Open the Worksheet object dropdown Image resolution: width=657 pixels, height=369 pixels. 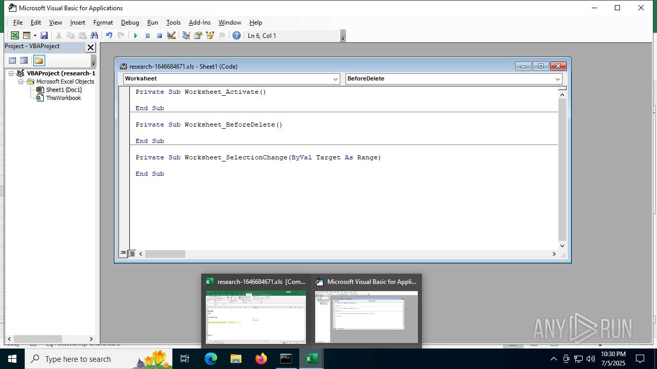pos(336,79)
